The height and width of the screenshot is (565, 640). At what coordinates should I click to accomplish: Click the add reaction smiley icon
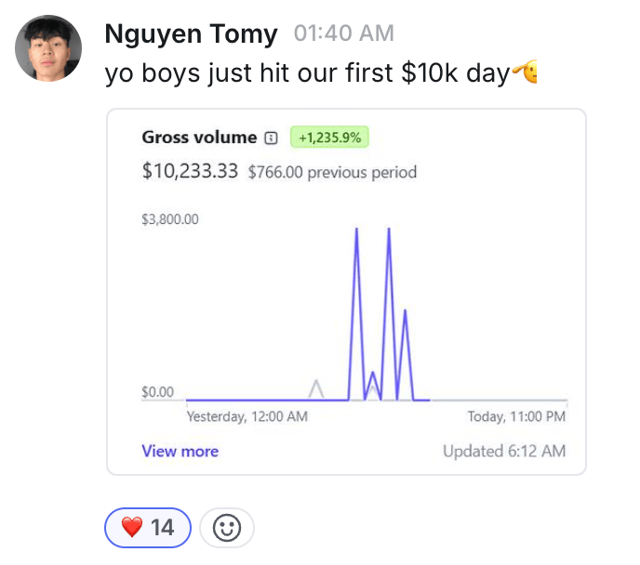pyautogui.click(x=227, y=528)
